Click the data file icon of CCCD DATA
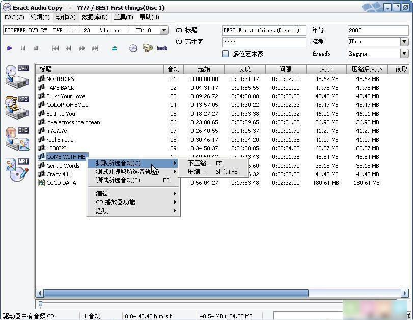Screen dimensions: 413x320 coord(41,182)
